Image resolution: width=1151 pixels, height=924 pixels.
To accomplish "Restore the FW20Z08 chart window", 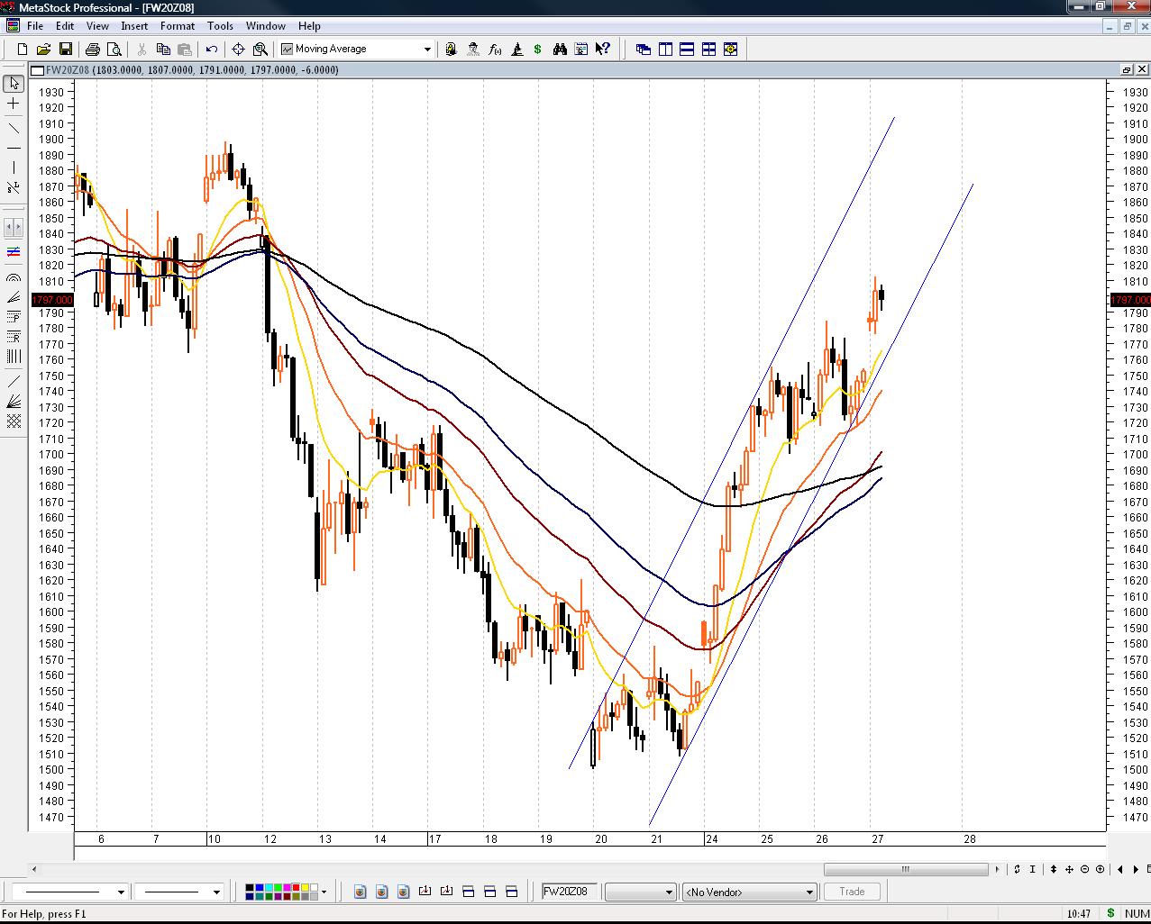I will [x=1127, y=69].
